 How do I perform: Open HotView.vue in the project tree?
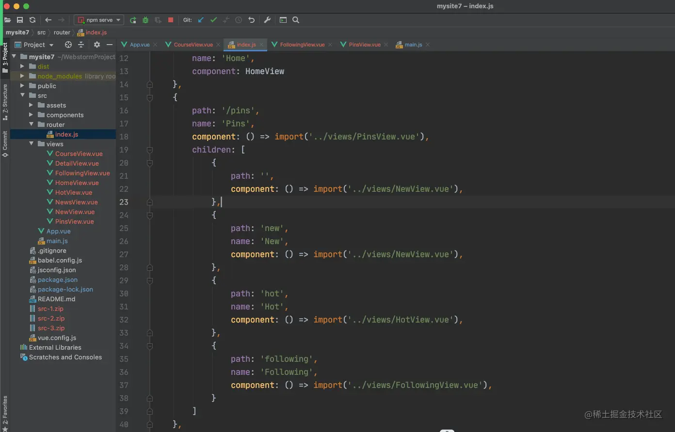(73, 192)
